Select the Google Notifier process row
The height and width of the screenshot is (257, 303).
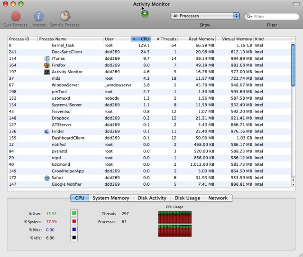tap(149, 184)
